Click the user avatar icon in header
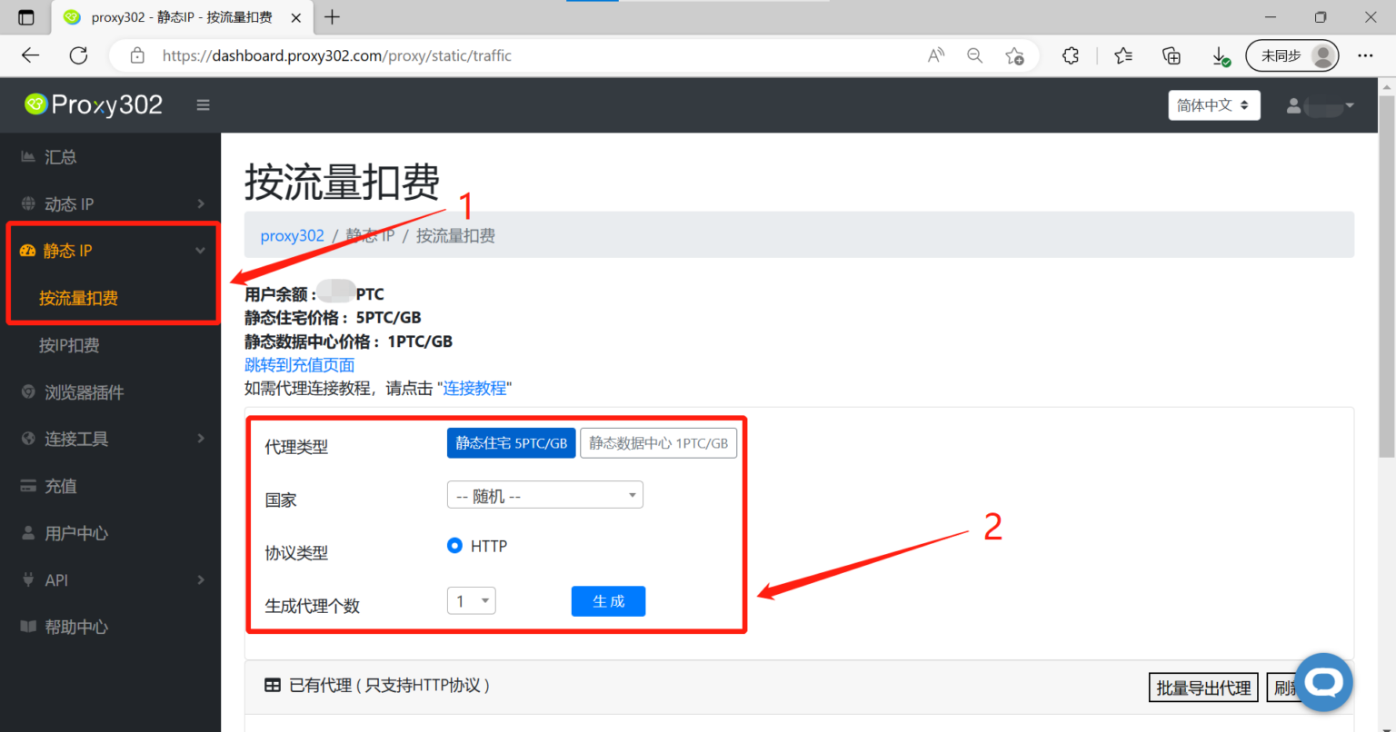This screenshot has height=732, width=1396. [1293, 104]
